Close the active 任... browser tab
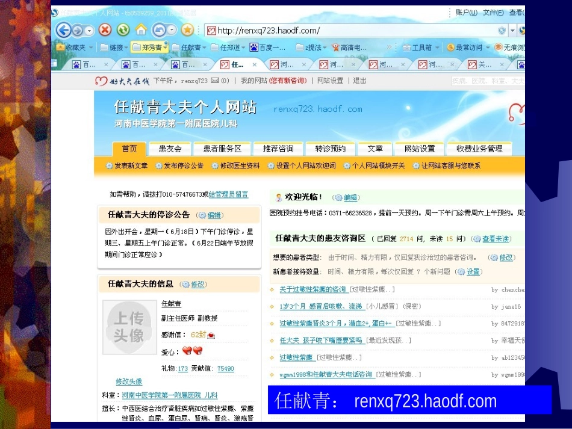 (255, 65)
